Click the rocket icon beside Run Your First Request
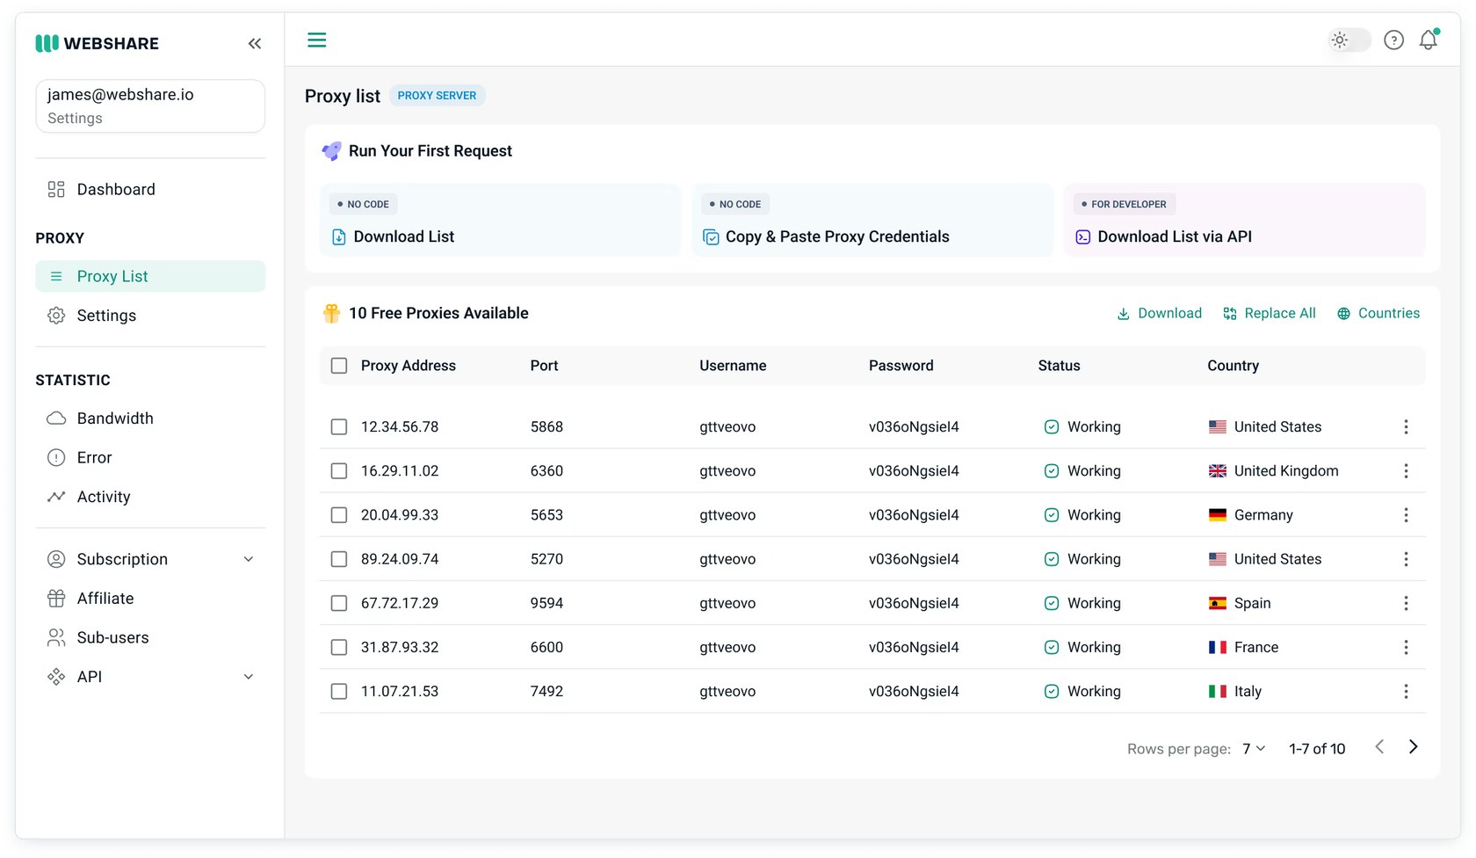 [331, 151]
